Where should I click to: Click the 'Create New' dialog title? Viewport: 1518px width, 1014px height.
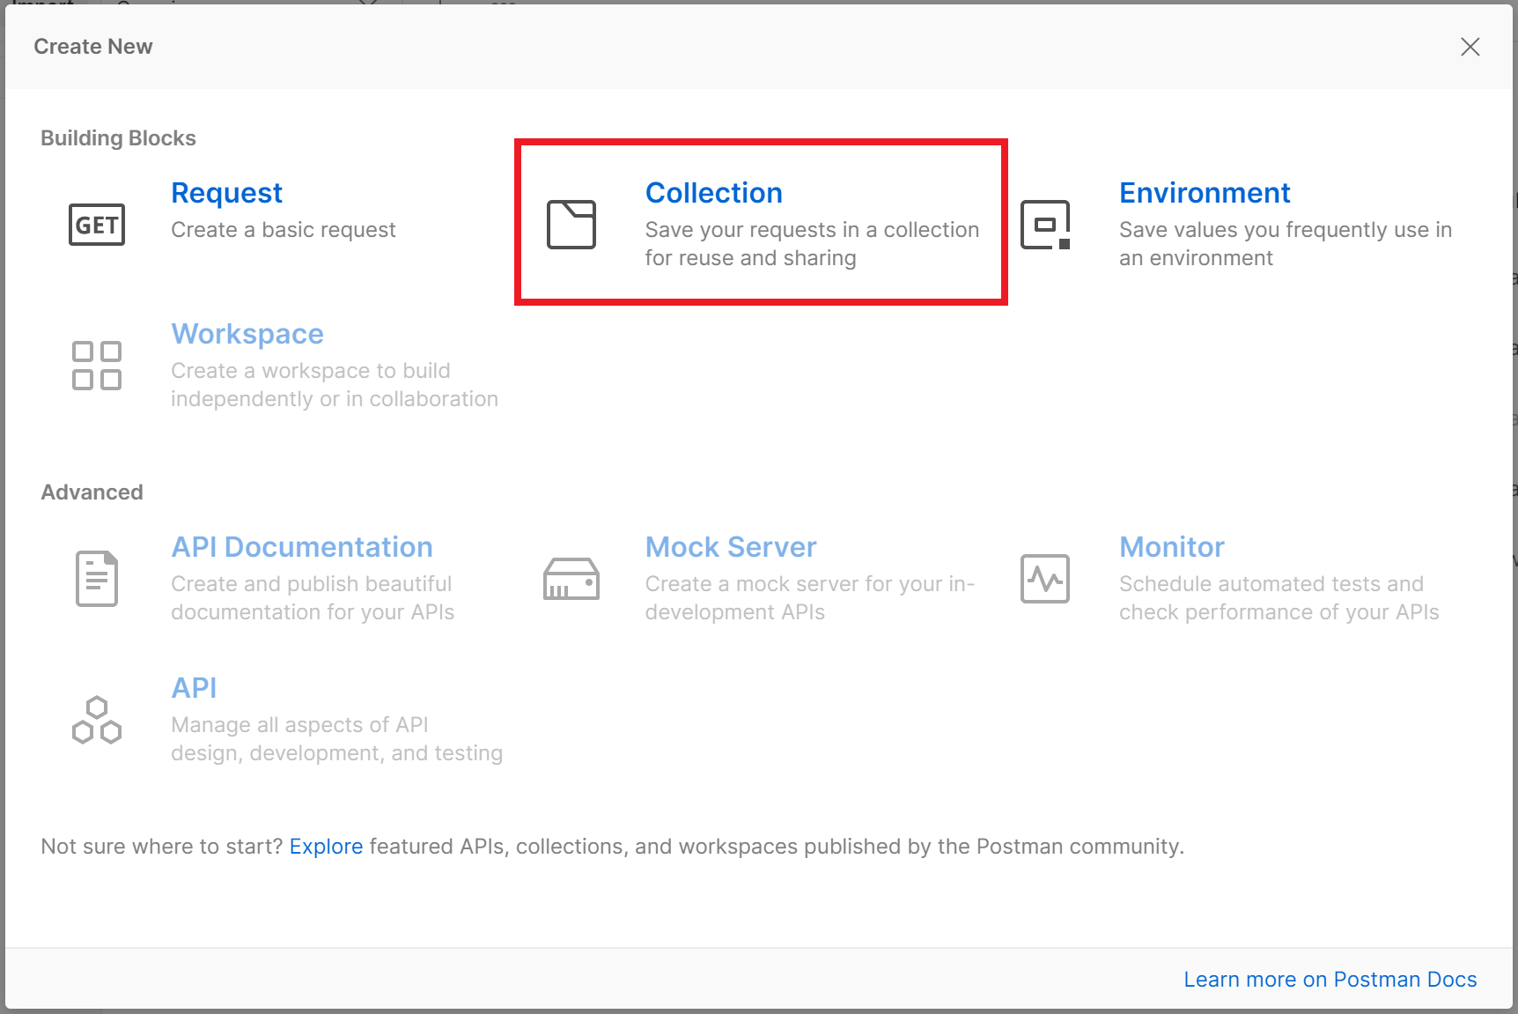click(93, 47)
